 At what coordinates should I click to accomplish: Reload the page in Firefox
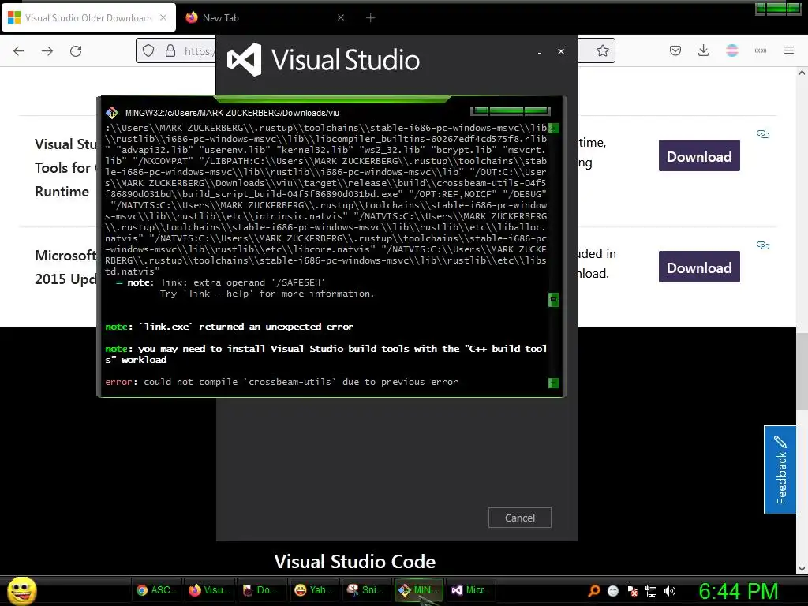pyautogui.click(x=76, y=51)
